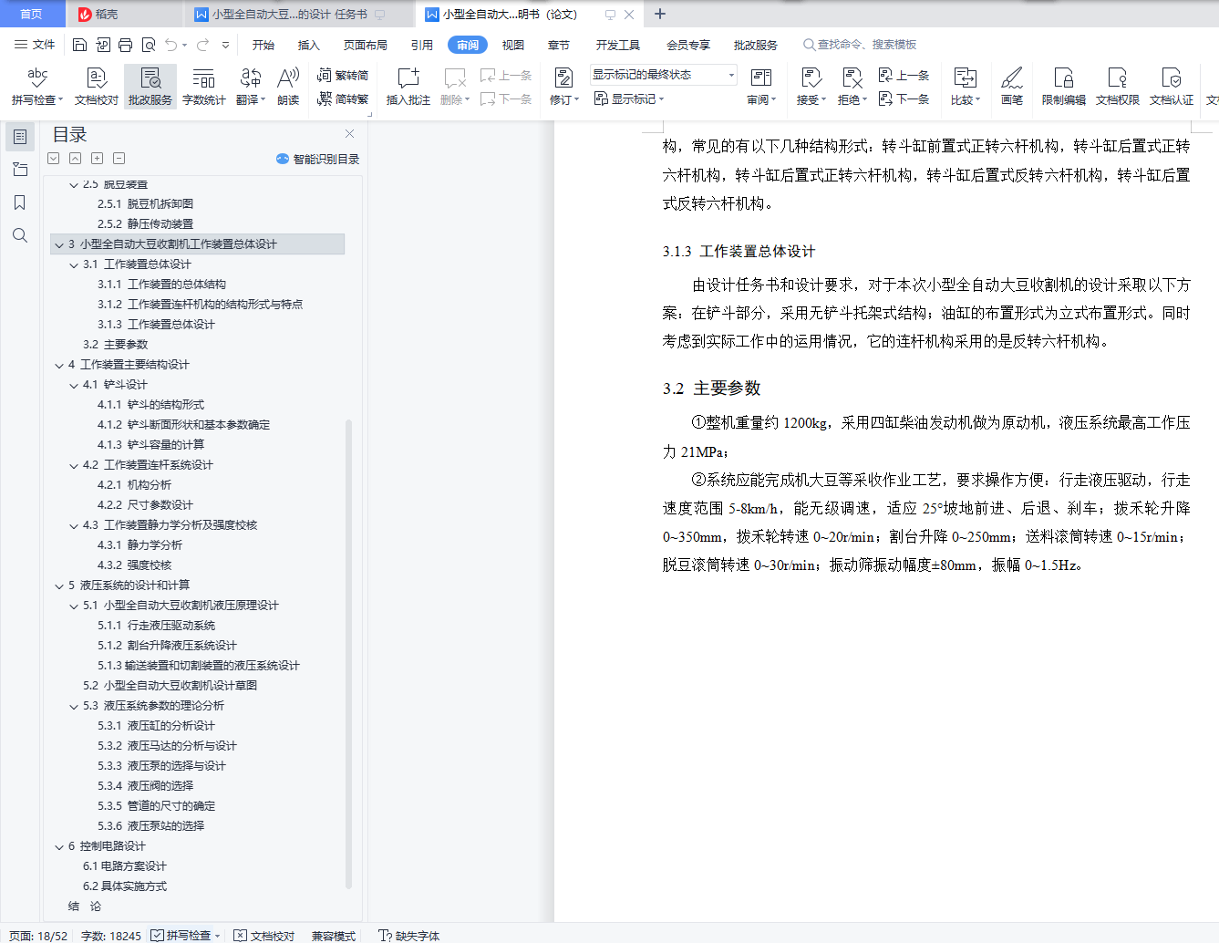
Task: Go to 首页 home tab
Action: coord(32,15)
